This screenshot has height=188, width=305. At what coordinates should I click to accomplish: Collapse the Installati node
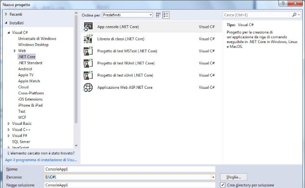click(6, 23)
